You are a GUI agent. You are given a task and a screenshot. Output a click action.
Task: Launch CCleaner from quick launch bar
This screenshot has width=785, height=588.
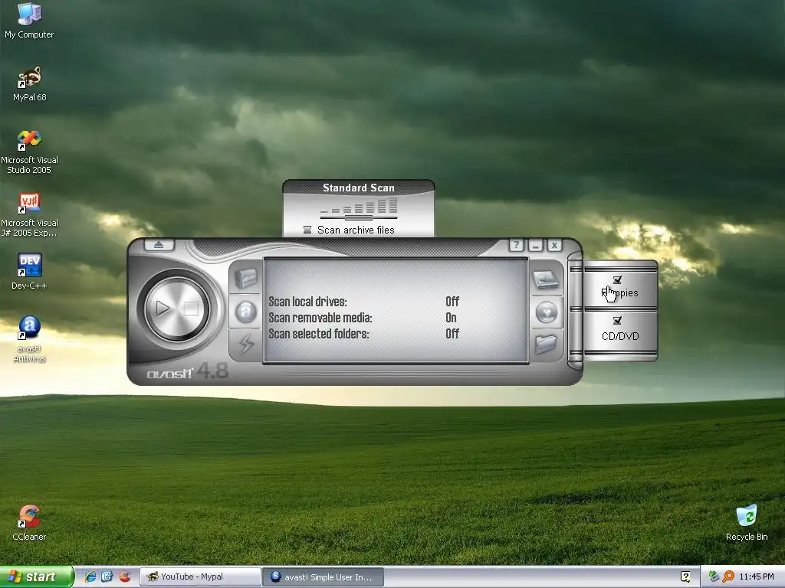point(125,577)
